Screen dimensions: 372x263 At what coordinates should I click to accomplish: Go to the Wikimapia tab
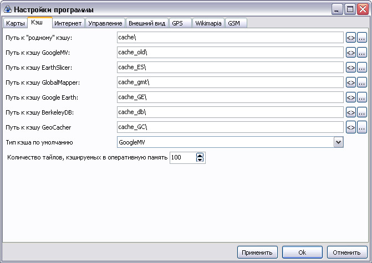click(x=208, y=23)
